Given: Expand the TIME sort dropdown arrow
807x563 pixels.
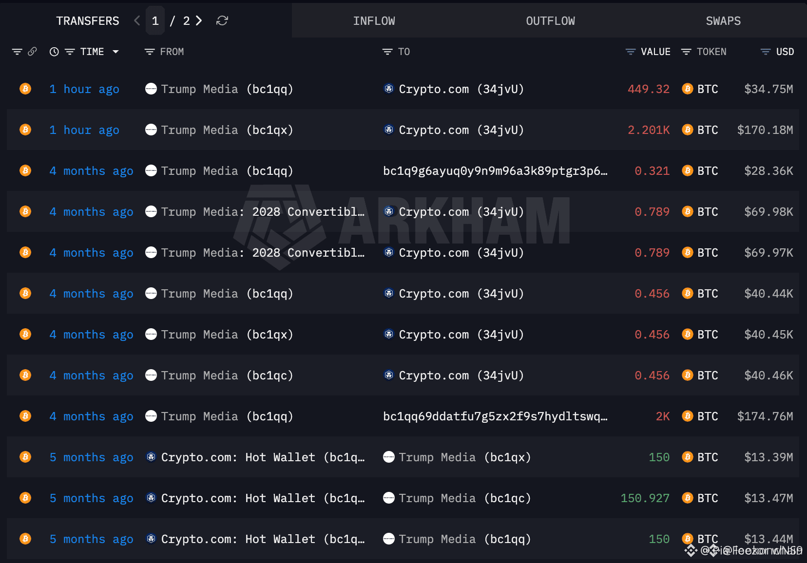Looking at the screenshot, I should pos(115,52).
